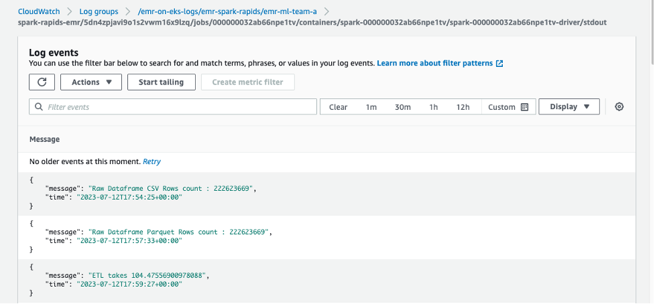Image resolution: width=655 pixels, height=304 pixels.
Task: Open the log events settings gear
Action: coord(619,106)
